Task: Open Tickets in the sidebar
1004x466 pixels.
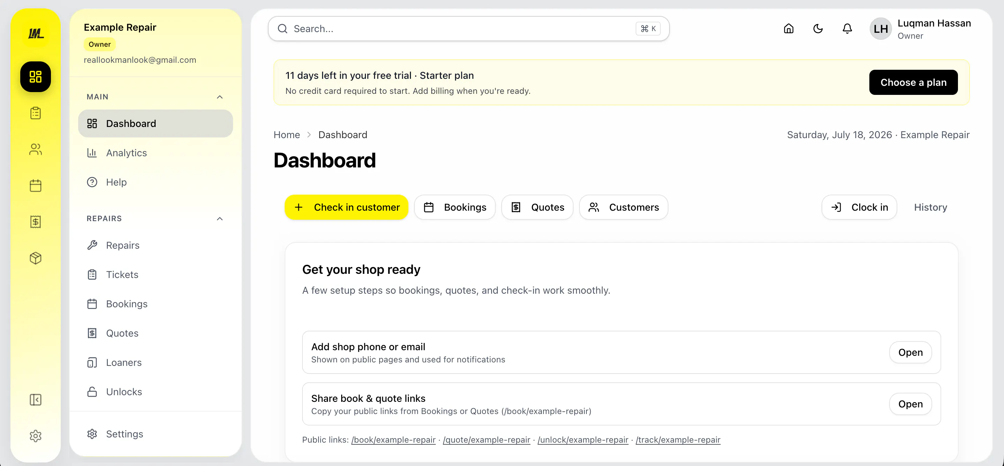Action: pyautogui.click(x=156, y=275)
